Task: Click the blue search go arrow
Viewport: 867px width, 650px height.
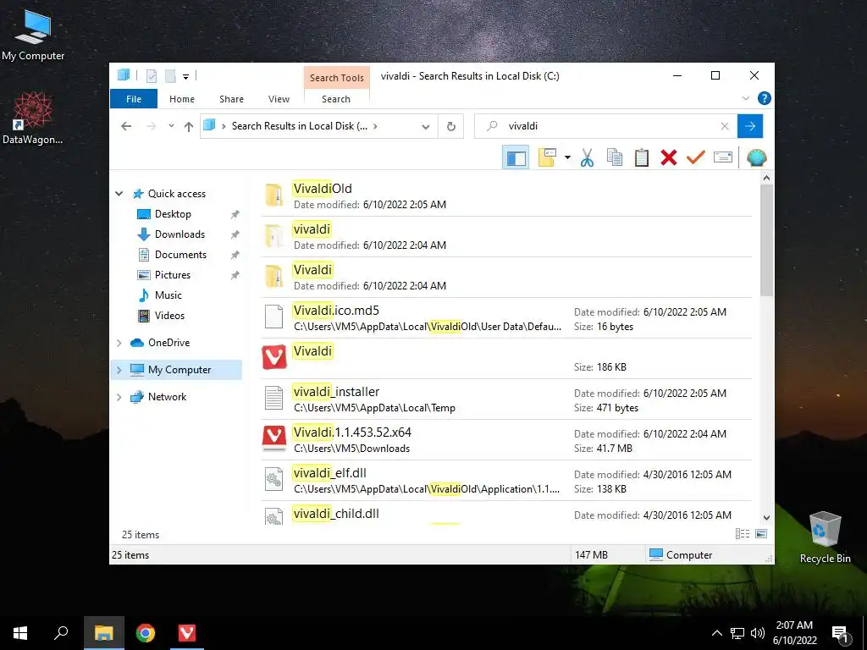Action: [750, 127]
